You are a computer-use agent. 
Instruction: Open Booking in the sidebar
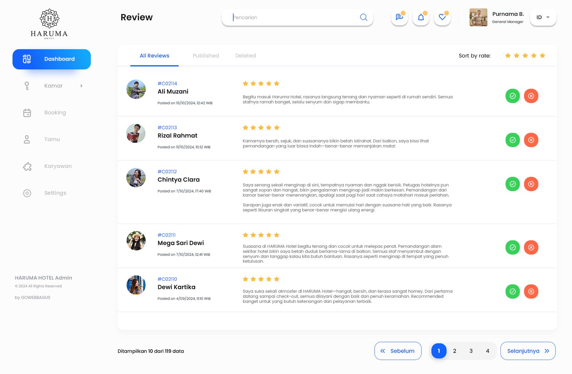pos(55,113)
